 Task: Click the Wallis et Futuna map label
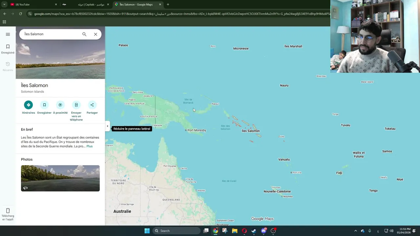[359, 155]
